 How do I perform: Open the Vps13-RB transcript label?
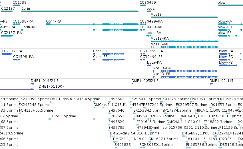pos(159,44)
